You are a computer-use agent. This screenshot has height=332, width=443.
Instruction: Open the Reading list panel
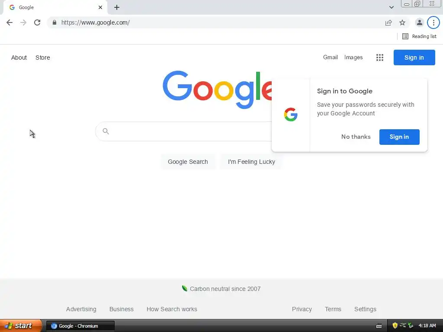[419, 36]
